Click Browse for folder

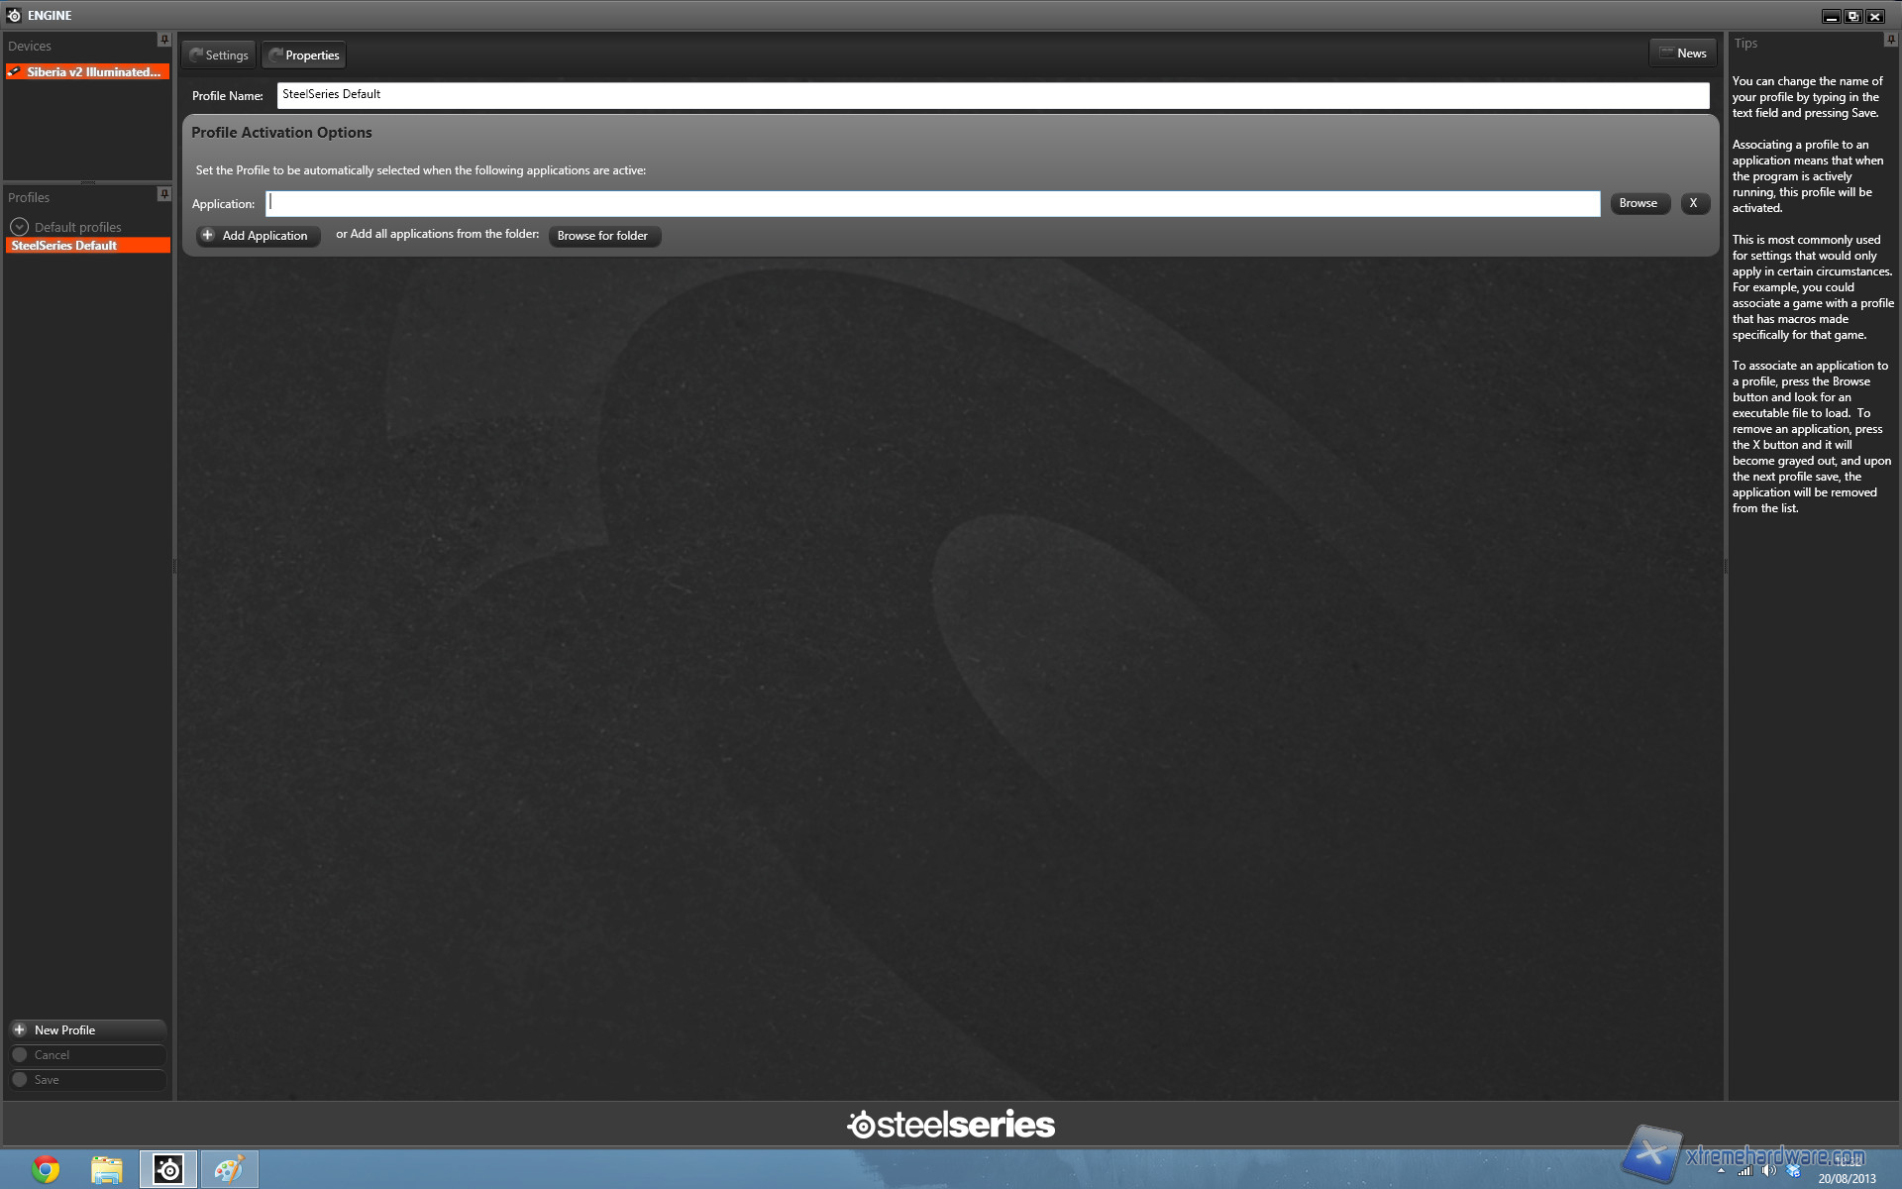click(x=602, y=236)
